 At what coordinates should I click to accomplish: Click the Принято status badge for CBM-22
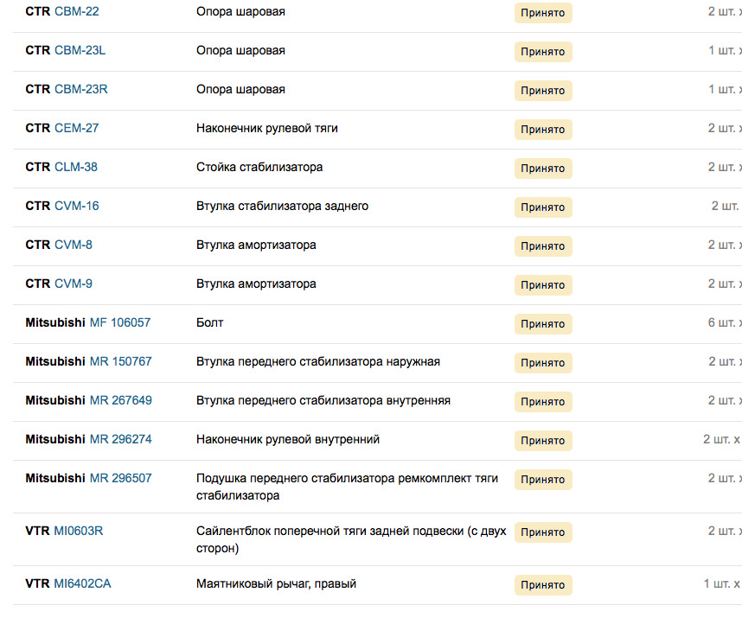click(543, 13)
